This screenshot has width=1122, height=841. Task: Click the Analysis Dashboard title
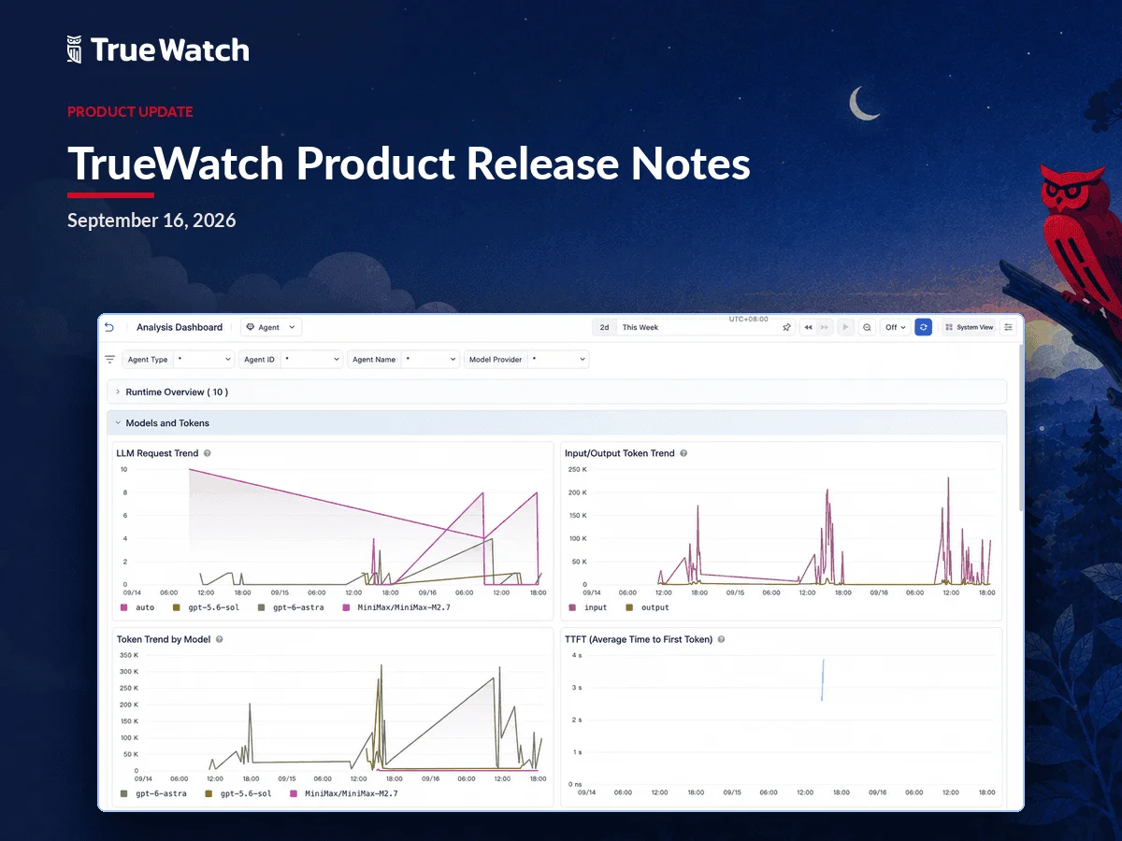[x=180, y=327]
